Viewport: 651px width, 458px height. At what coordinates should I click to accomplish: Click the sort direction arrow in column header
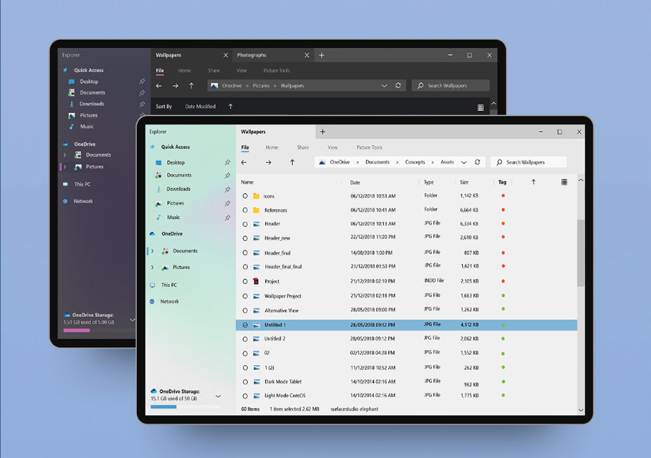pos(532,182)
